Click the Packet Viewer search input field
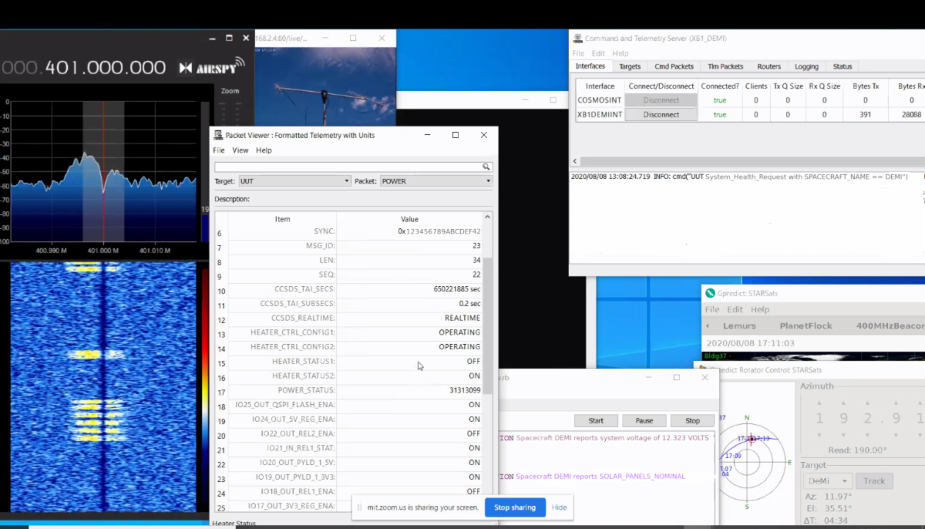 pyautogui.click(x=347, y=167)
